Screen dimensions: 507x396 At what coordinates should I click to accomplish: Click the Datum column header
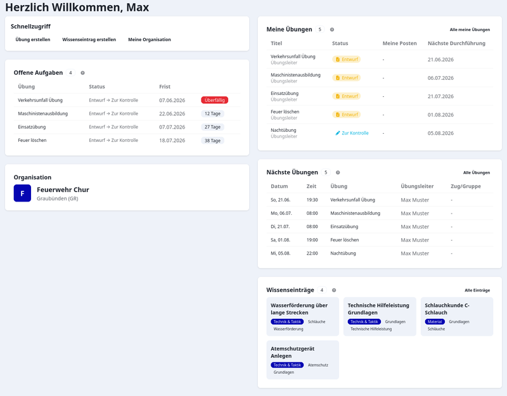(x=279, y=186)
